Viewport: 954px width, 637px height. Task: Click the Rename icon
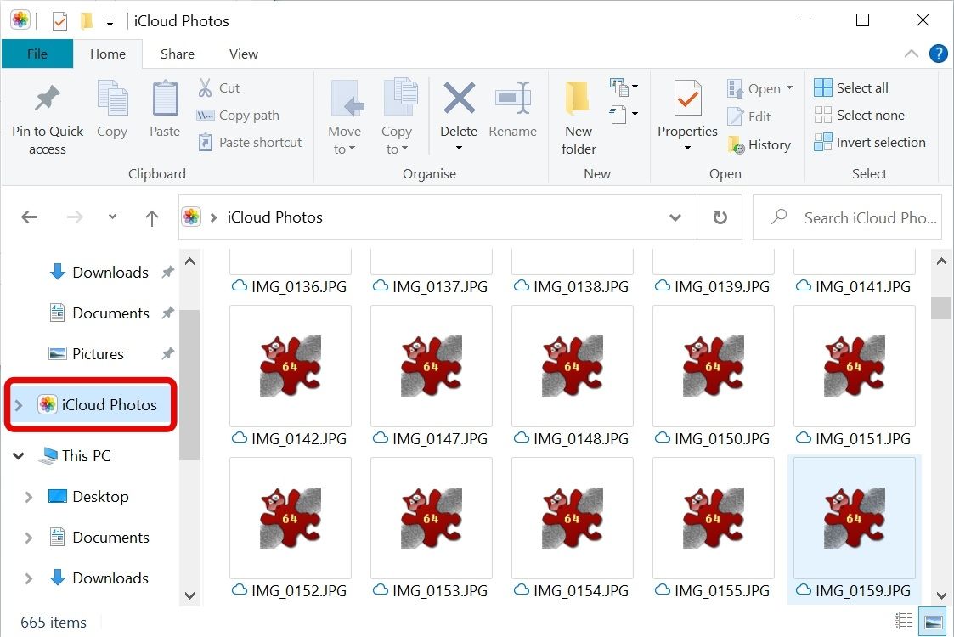click(x=513, y=98)
